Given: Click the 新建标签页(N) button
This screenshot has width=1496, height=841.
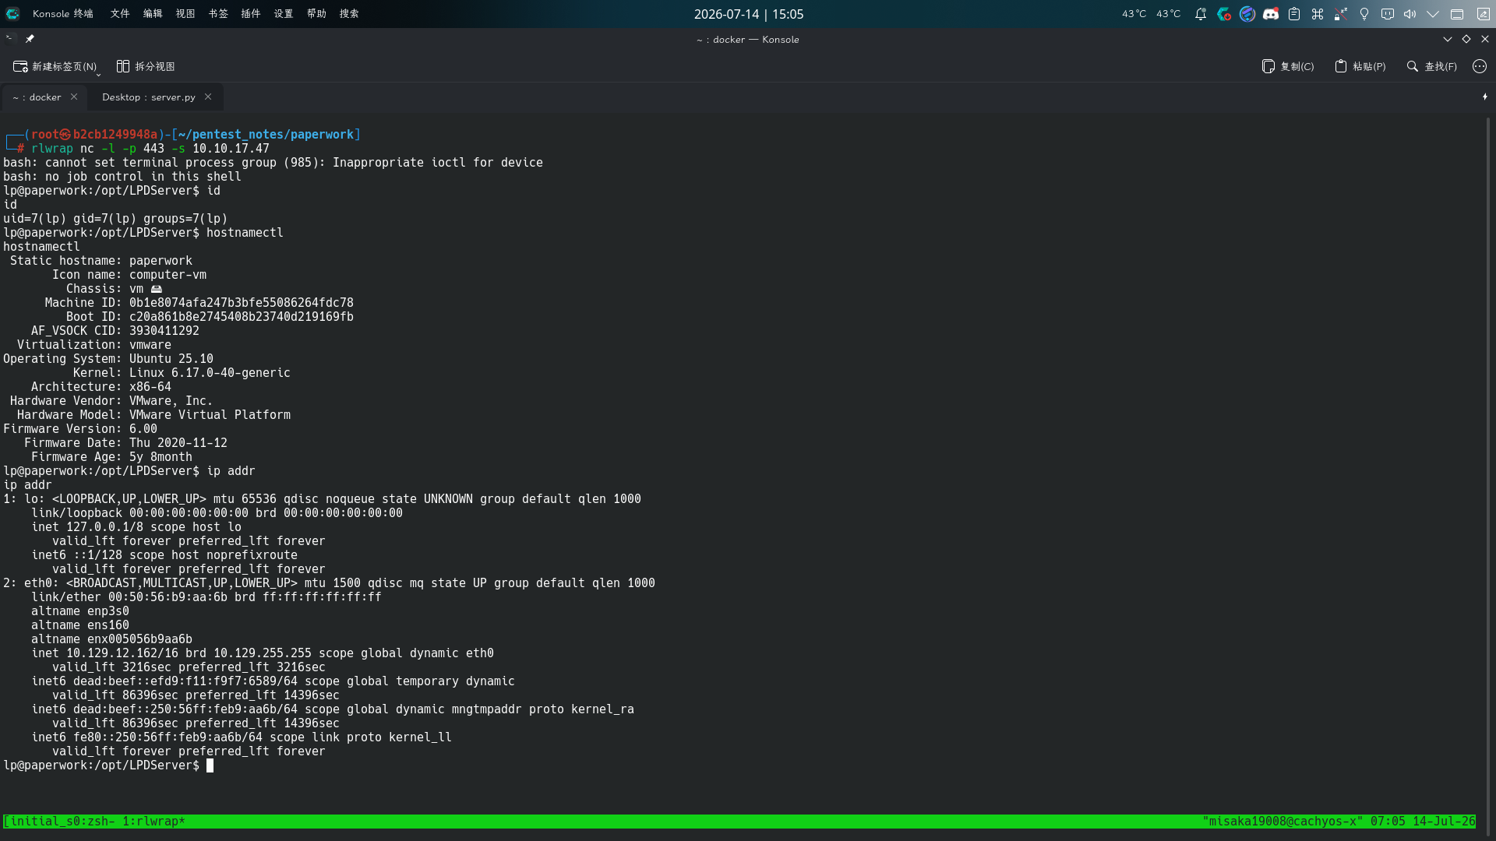Looking at the screenshot, I should tap(55, 67).
